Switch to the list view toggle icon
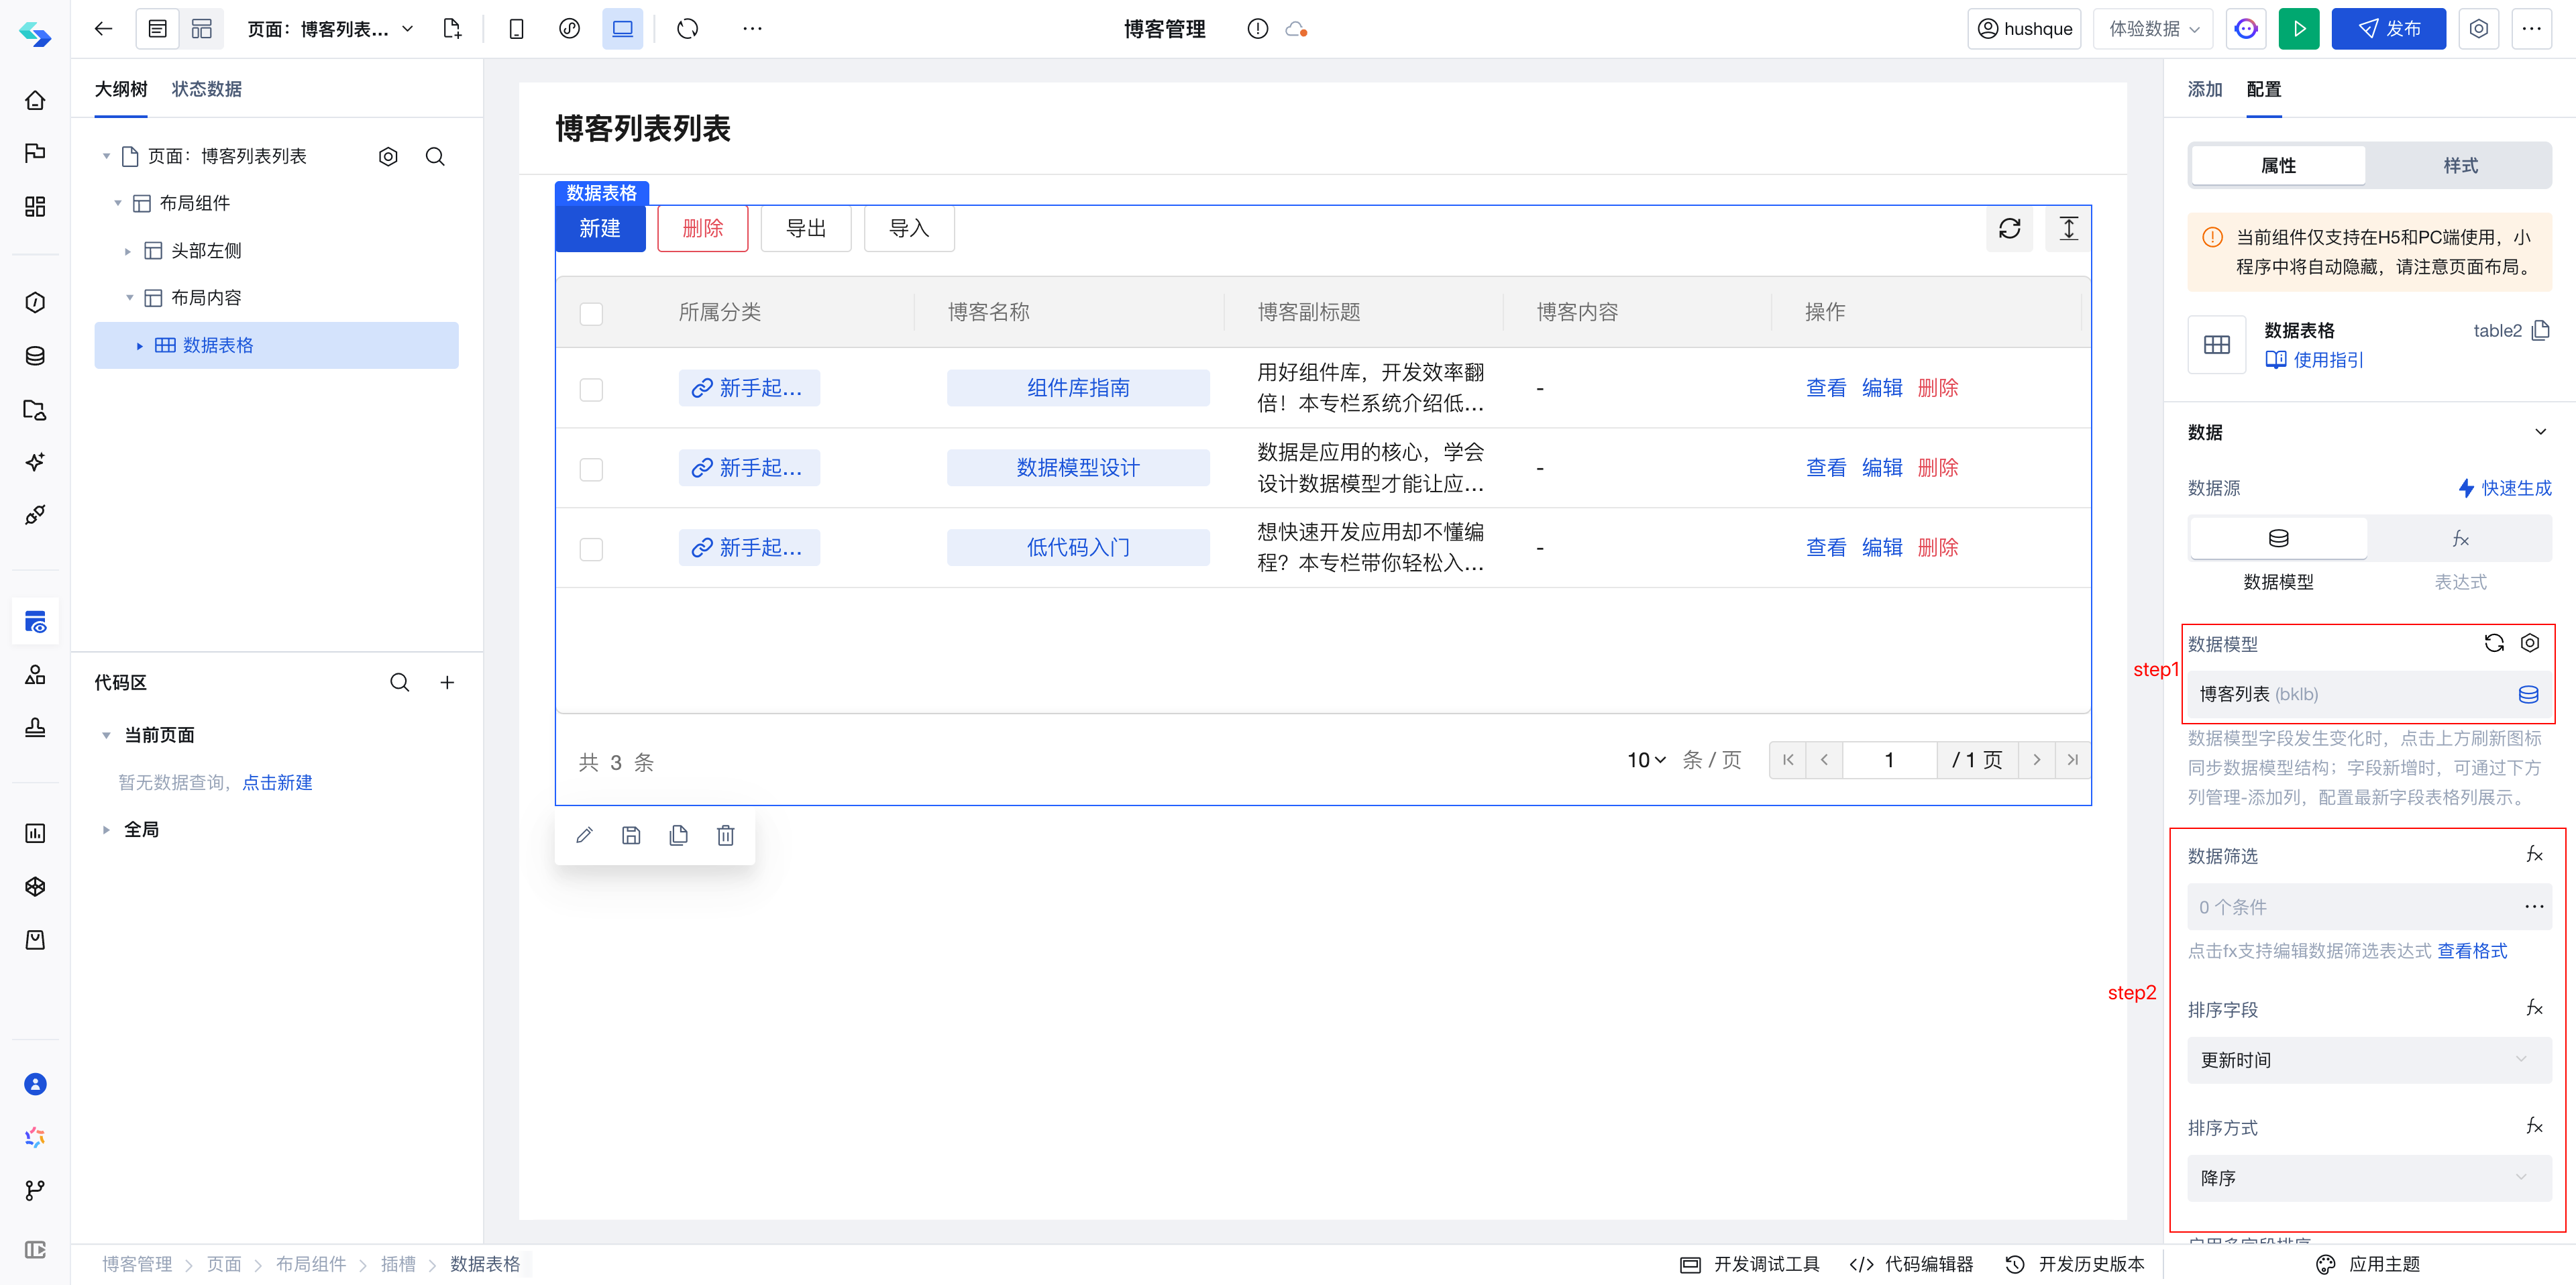Viewport: 2576px width, 1285px height. click(157, 29)
